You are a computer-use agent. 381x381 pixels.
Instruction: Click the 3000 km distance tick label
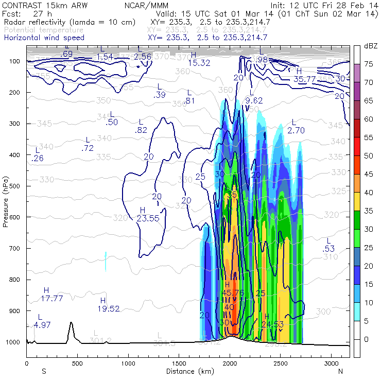332,363
